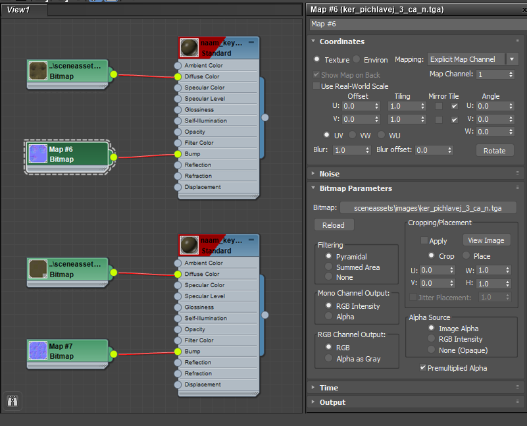Click lower material's Reflection input socket
This screenshot has width=527, height=426.
(x=178, y=362)
